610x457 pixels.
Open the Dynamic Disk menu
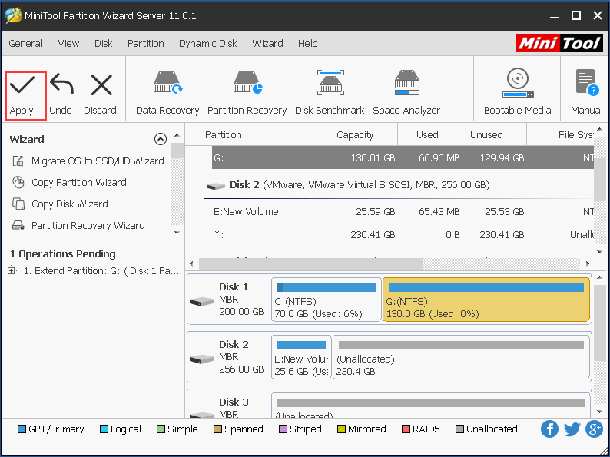point(207,44)
